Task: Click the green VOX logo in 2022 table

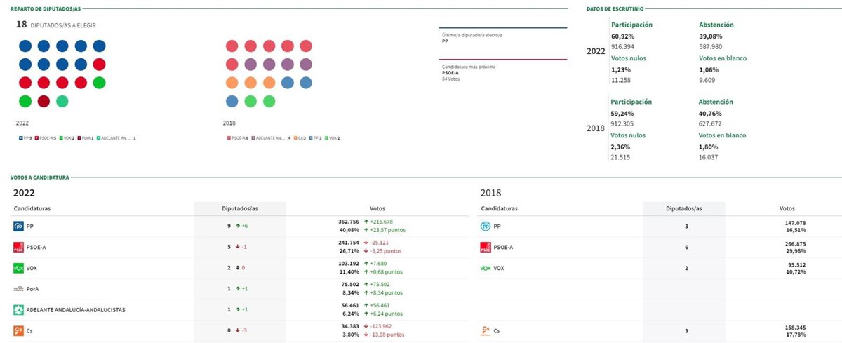Action: 19,268
